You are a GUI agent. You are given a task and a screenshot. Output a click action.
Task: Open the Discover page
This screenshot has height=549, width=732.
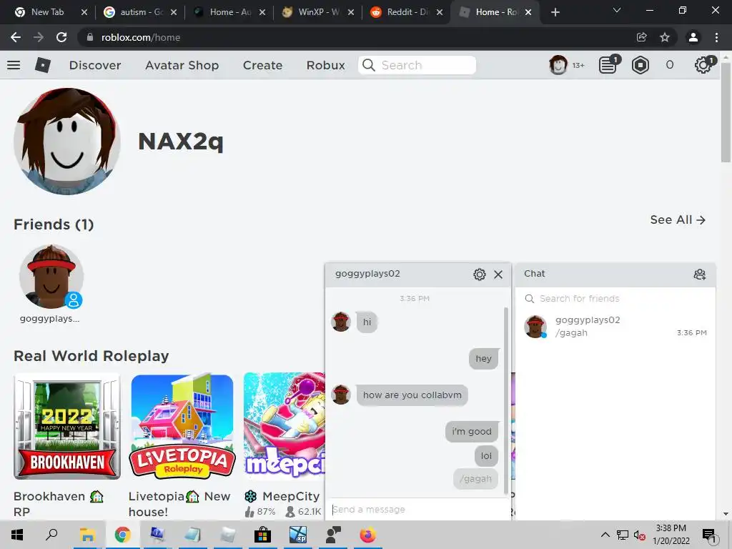(95, 65)
